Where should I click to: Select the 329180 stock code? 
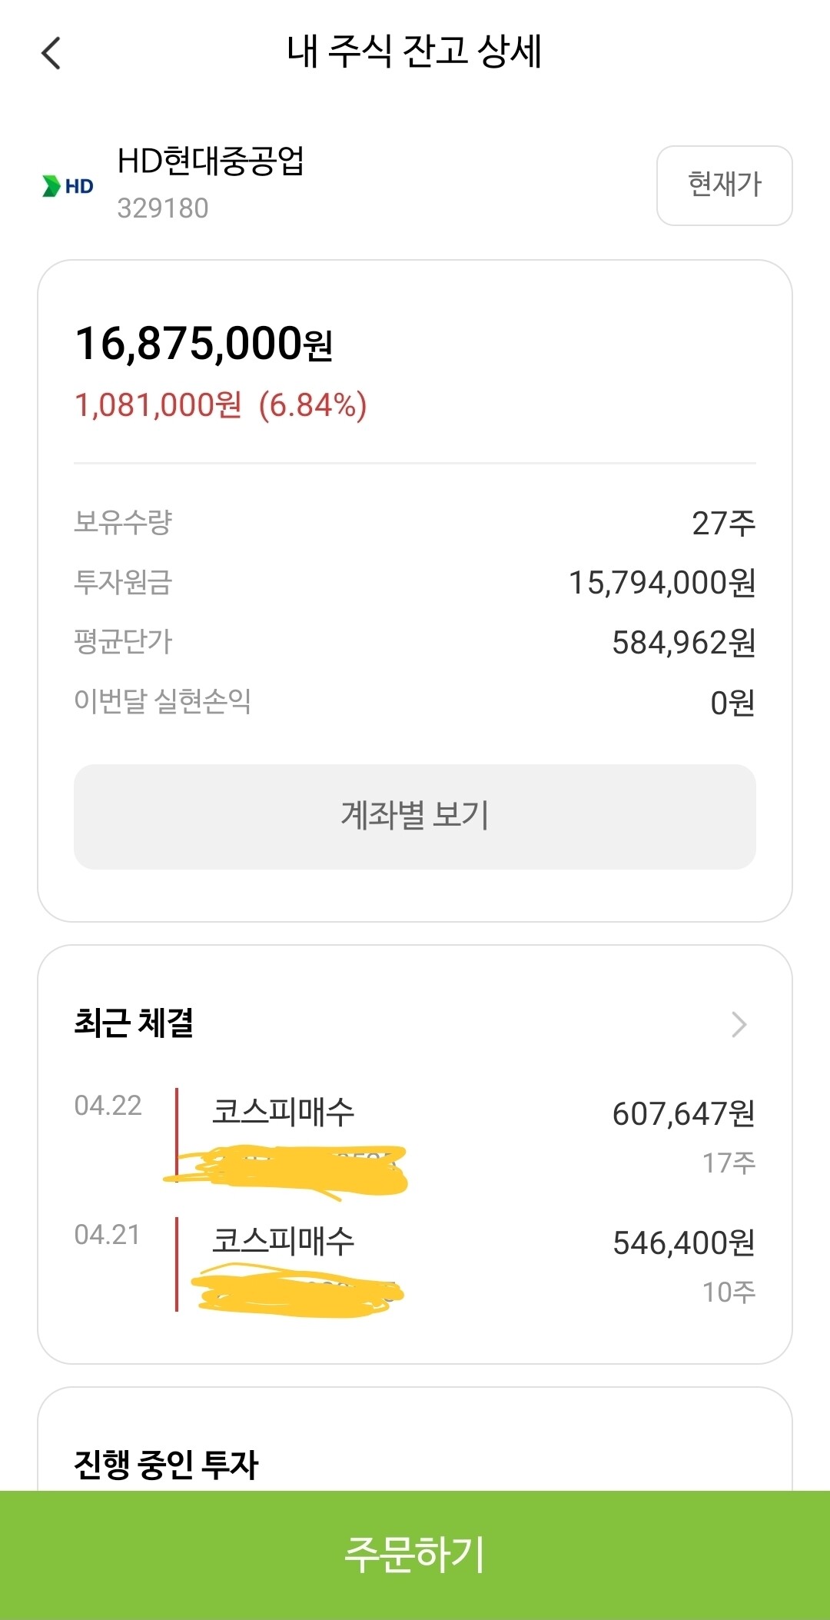point(163,208)
